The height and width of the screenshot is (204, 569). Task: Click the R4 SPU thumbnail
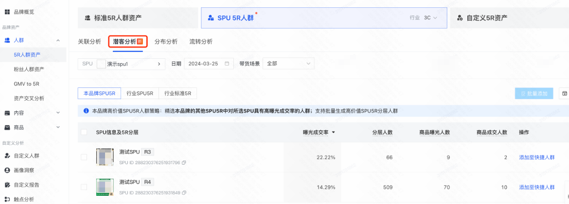click(105, 187)
